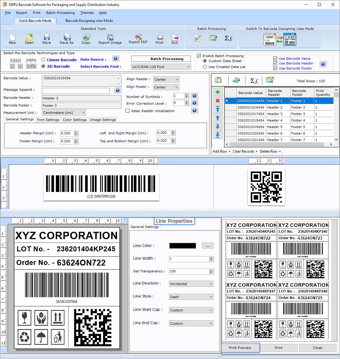Clear records using the red cross icon

[218, 101]
